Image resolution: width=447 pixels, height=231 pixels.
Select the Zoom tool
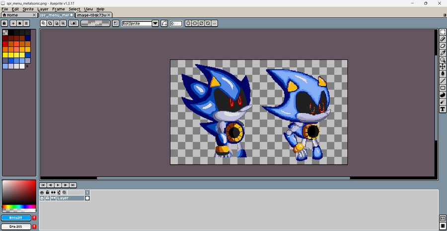443,60
